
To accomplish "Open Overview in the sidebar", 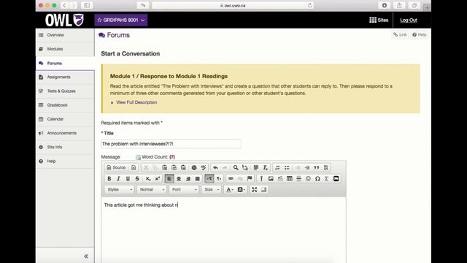I will point(65,35).
